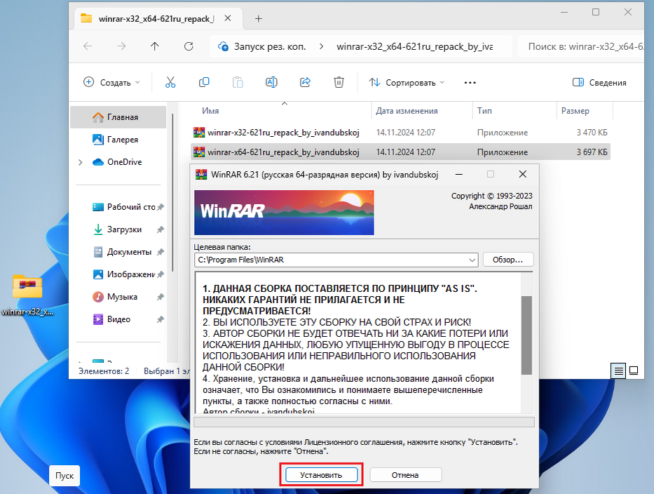Click the pin icon next to Документы
The image size is (654, 494).
click(x=161, y=252)
